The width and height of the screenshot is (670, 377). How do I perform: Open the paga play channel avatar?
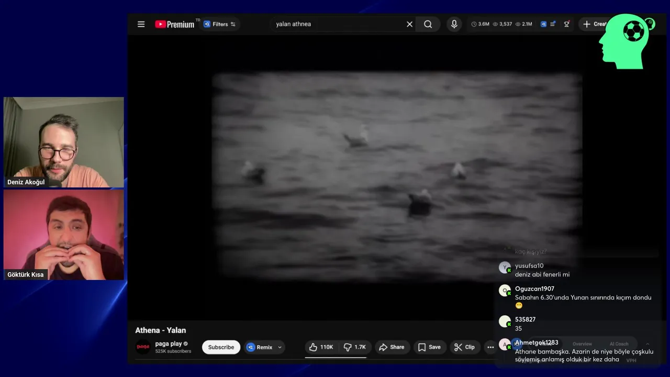(x=143, y=347)
